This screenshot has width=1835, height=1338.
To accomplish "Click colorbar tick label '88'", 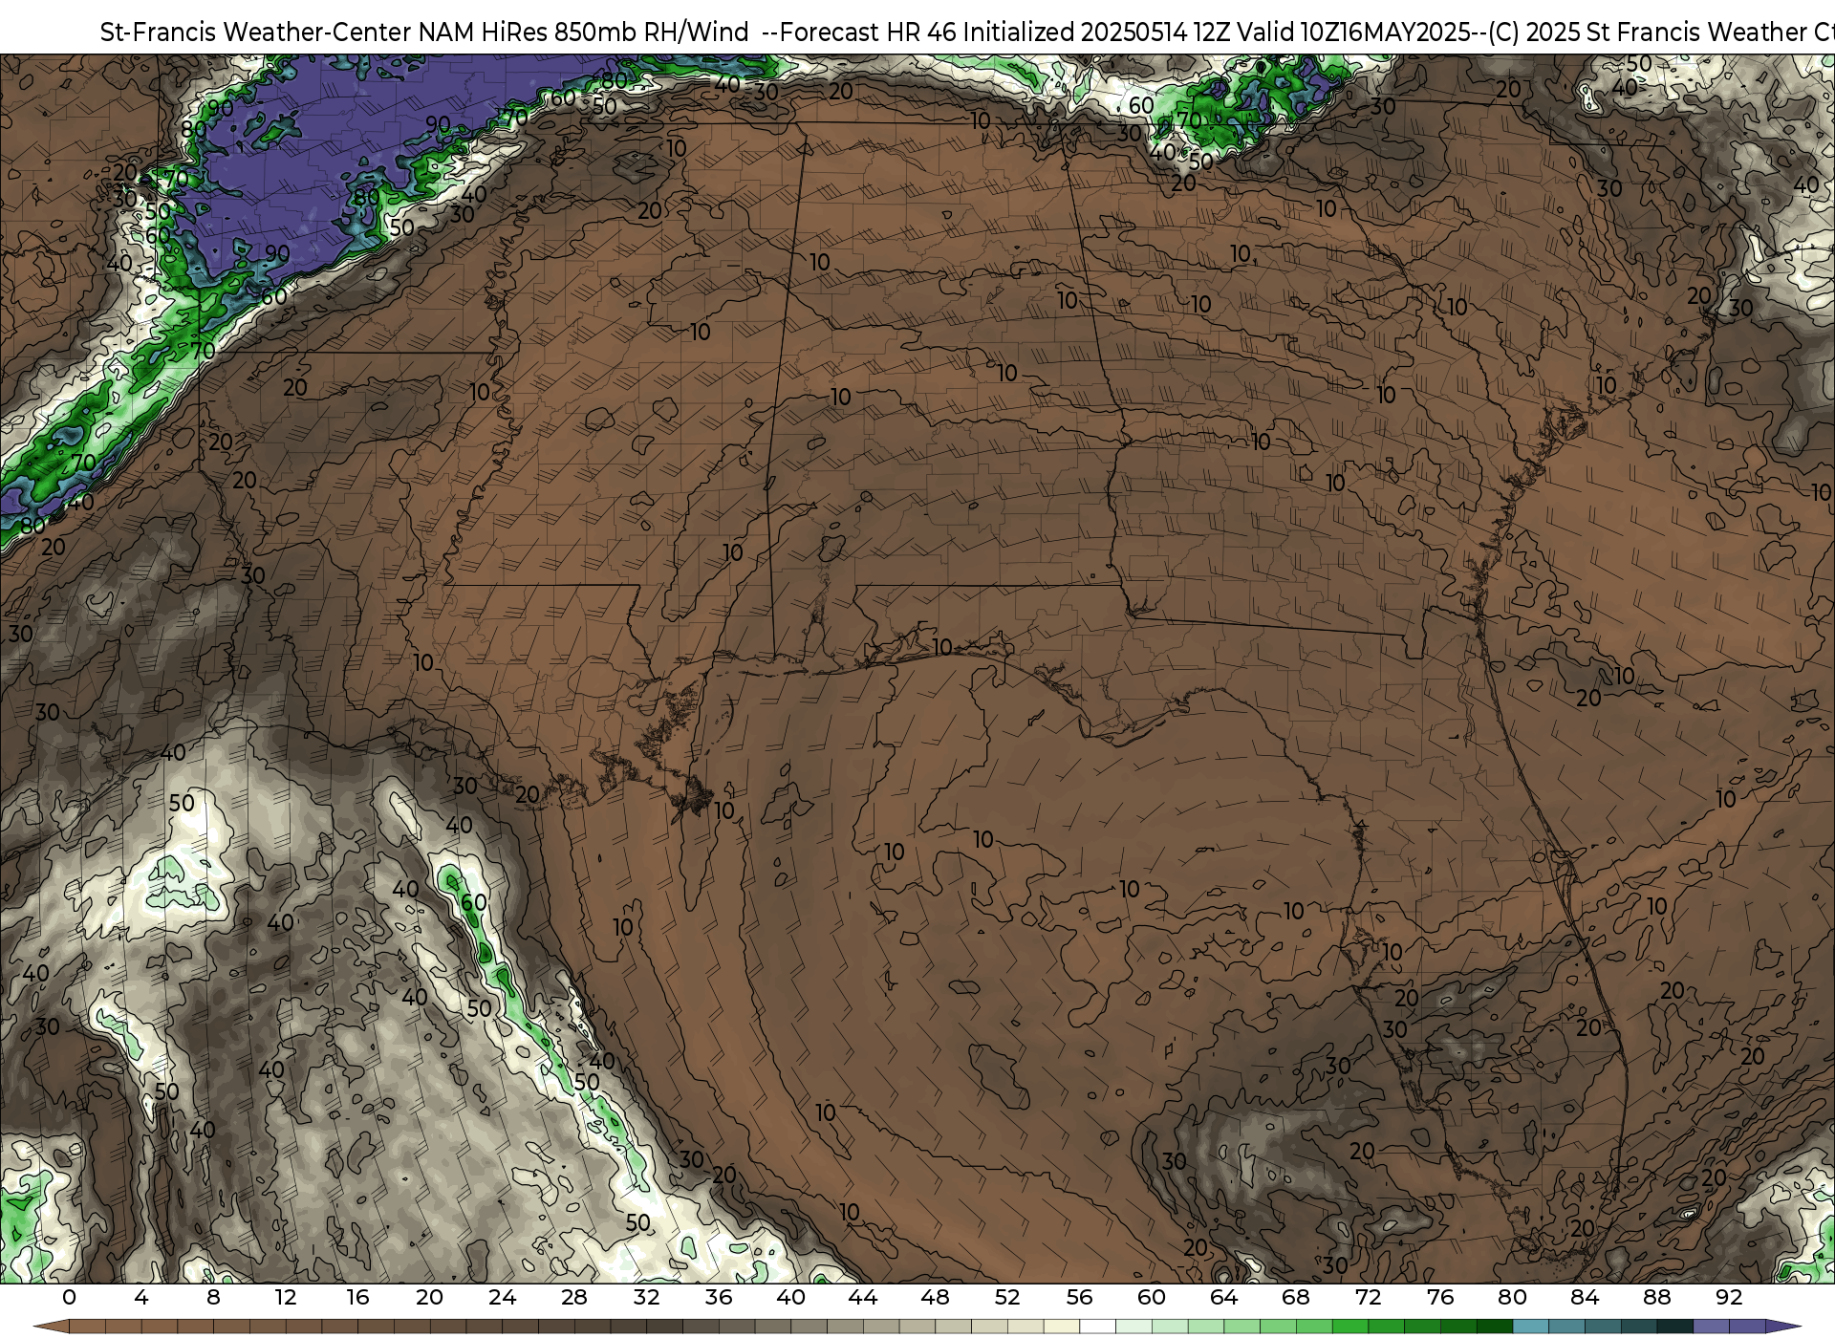I will (x=1657, y=1297).
